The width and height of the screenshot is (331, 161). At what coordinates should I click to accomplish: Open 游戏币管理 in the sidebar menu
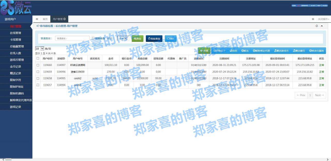click(16, 59)
